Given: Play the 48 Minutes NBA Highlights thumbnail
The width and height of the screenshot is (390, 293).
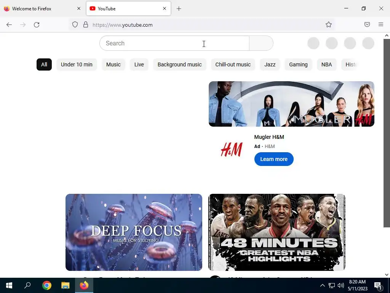Looking at the screenshot, I should click(277, 232).
